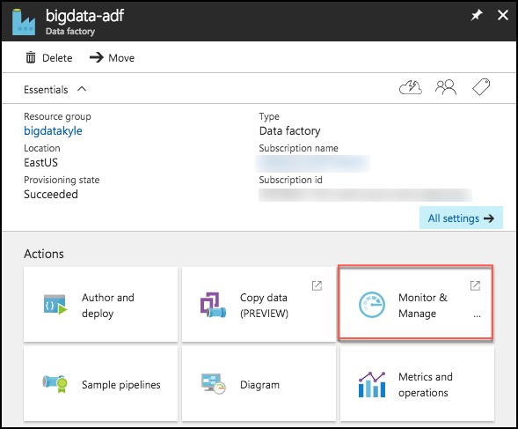
Task: Open the quick start cloud icon
Action: point(411,87)
